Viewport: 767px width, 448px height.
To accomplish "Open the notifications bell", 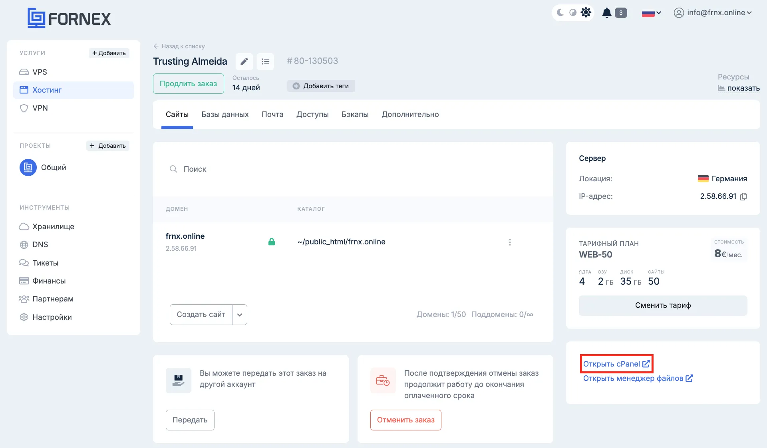I will [x=606, y=13].
